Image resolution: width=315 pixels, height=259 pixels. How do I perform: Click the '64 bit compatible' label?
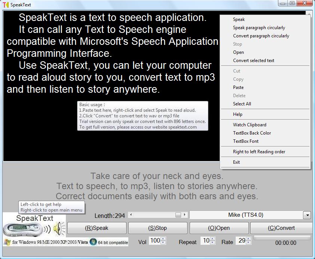113,243
